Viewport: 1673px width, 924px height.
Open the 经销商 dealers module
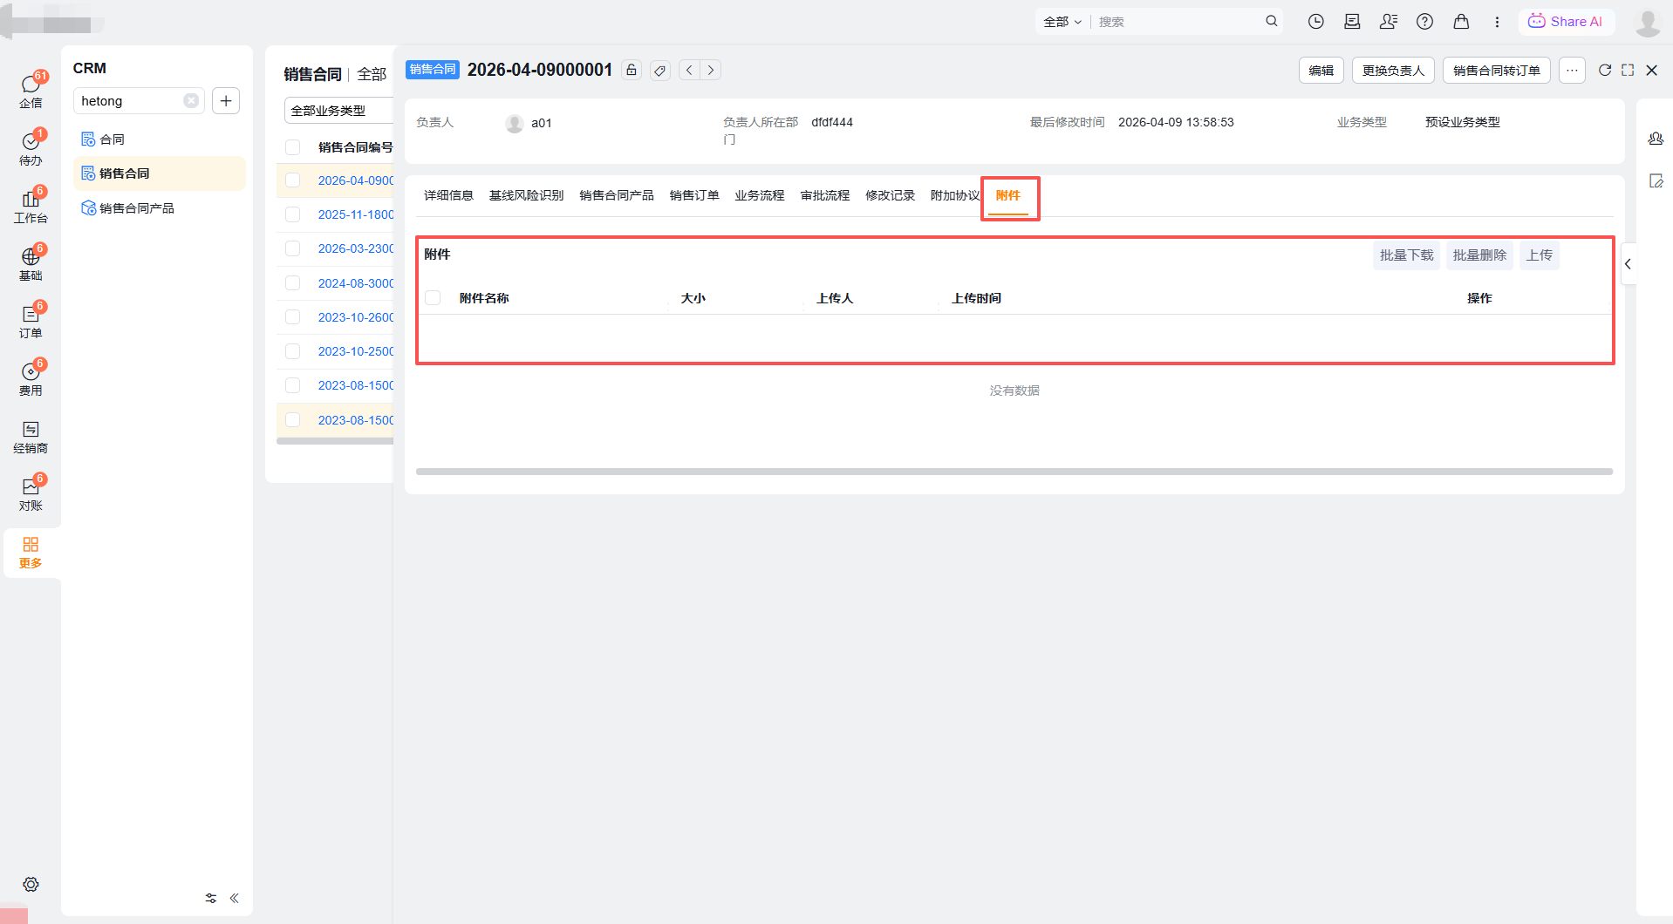[x=31, y=437]
